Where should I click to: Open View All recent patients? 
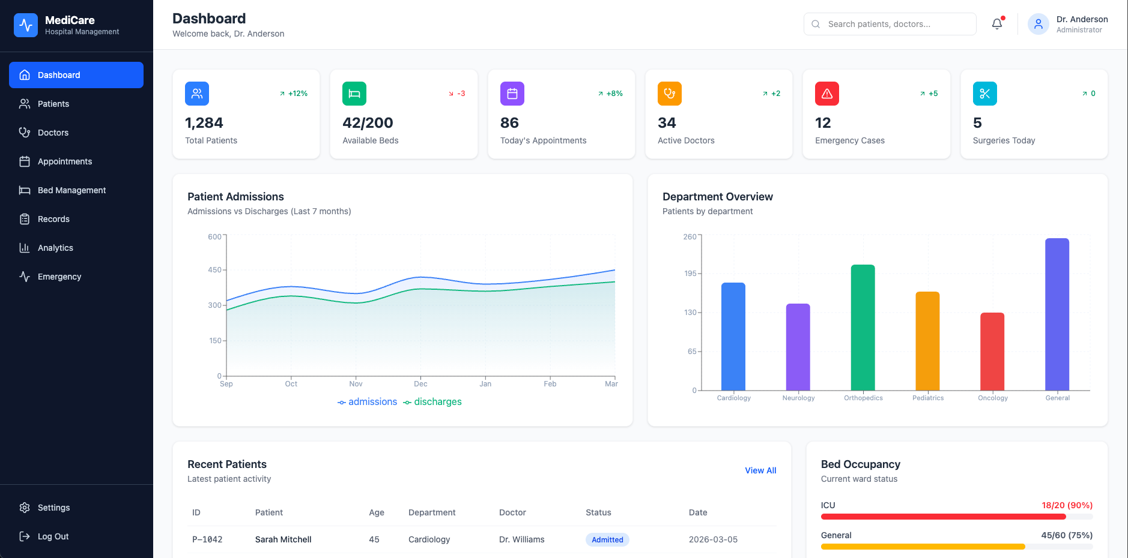click(760, 470)
